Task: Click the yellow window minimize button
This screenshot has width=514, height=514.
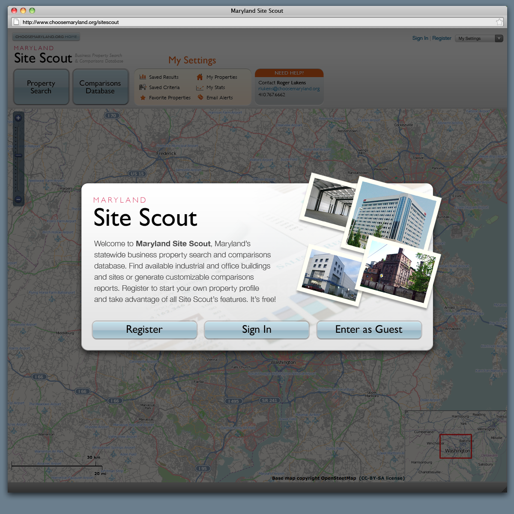Action: pos(23,11)
